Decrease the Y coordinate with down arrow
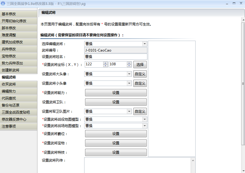Viewport: 245px width, 173px height. (x=129, y=66)
